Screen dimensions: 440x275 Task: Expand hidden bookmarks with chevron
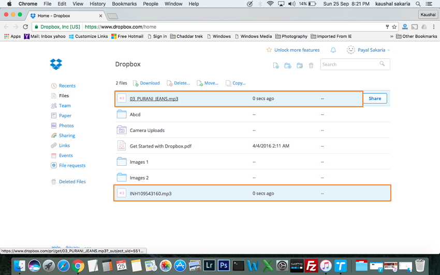tap(391, 36)
